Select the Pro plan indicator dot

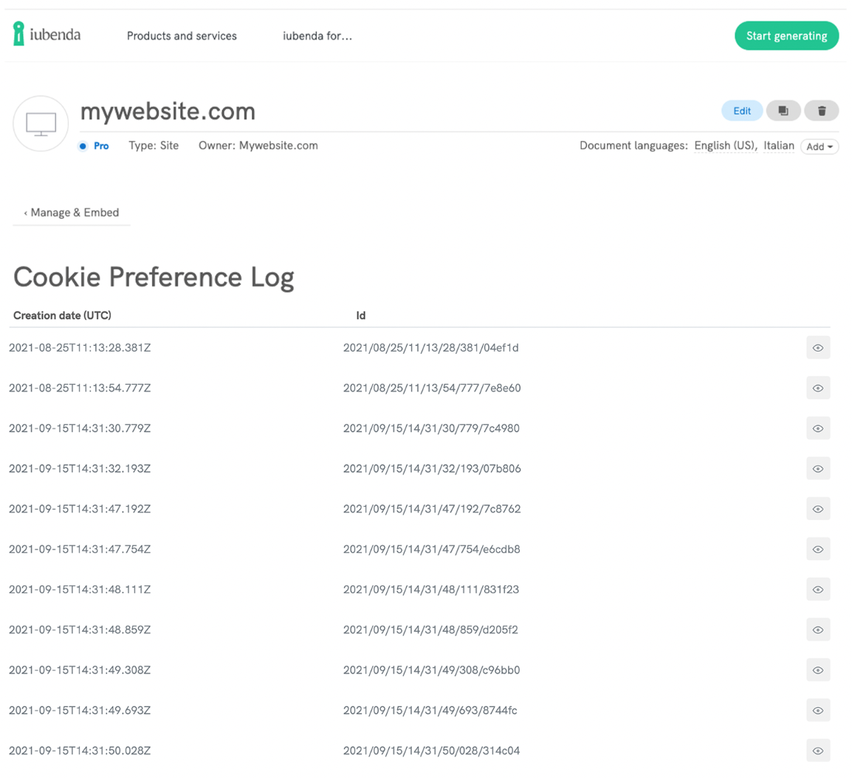coord(83,146)
